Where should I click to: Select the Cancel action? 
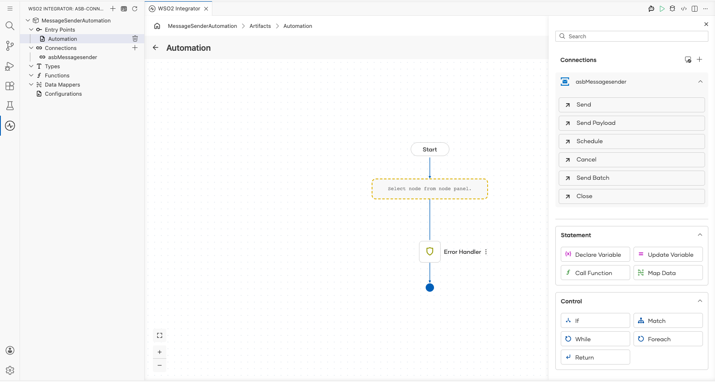[x=631, y=160]
